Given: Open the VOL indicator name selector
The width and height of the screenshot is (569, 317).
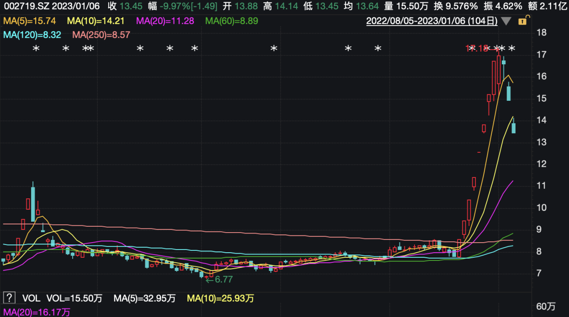Looking at the screenshot, I should click(32, 298).
